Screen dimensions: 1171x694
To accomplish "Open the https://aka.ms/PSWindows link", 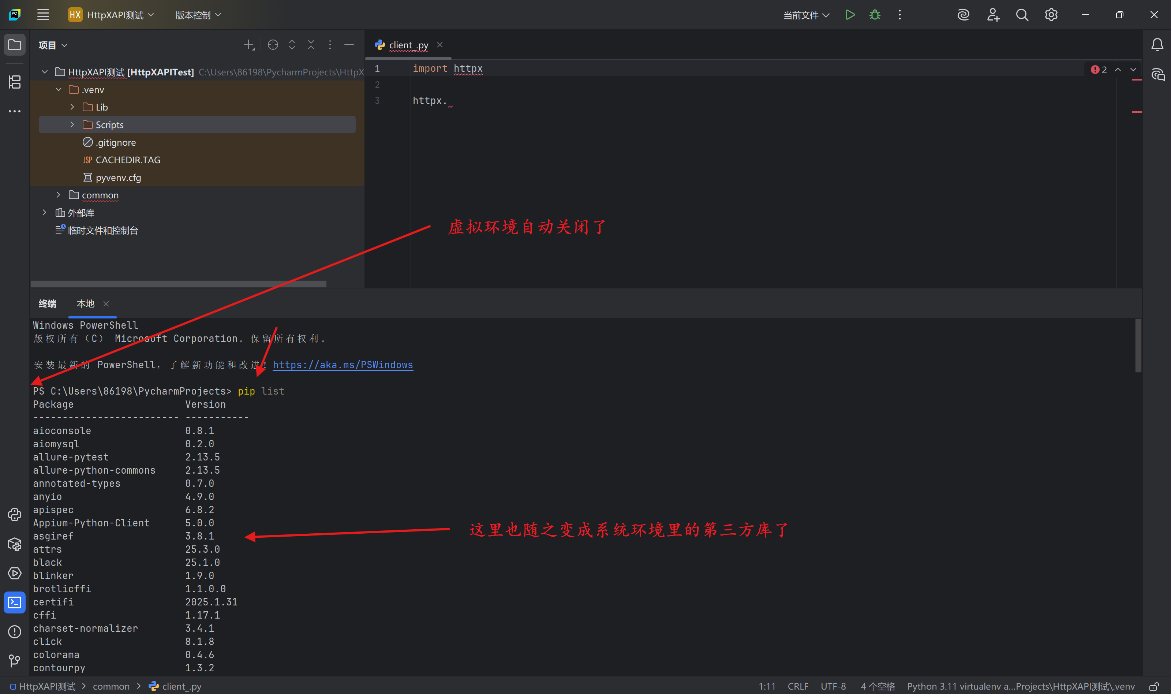I will point(343,365).
